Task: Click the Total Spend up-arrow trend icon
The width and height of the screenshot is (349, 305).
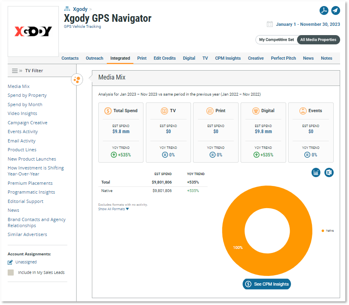Action: point(114,155)
